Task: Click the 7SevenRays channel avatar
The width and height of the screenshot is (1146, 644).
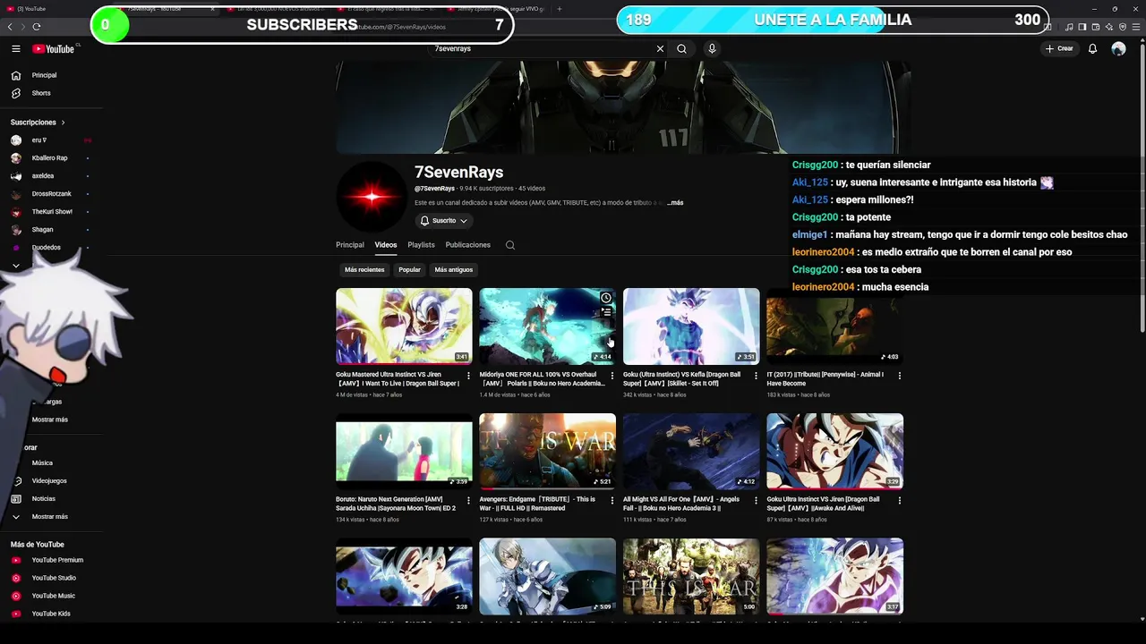Action: coord(372,197)
